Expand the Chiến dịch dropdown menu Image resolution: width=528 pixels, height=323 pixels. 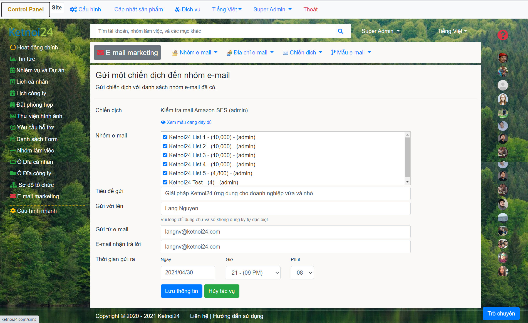pyautogui.click(x=303, y=52)
